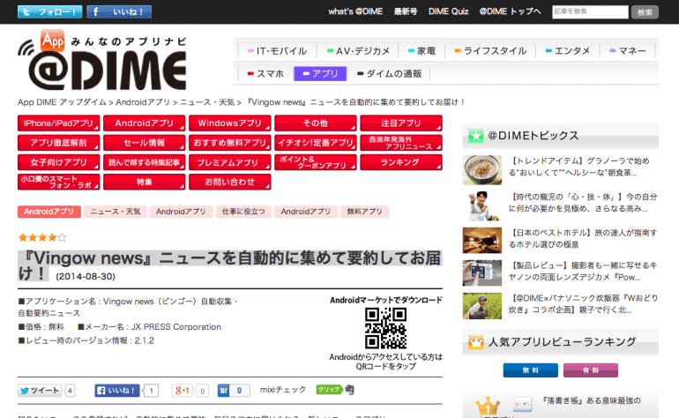Image resolution: width=679 pixels, height=418 pixels.
Task: Open the granola bowl thumbnail
Action: click(x=482, y=170)
